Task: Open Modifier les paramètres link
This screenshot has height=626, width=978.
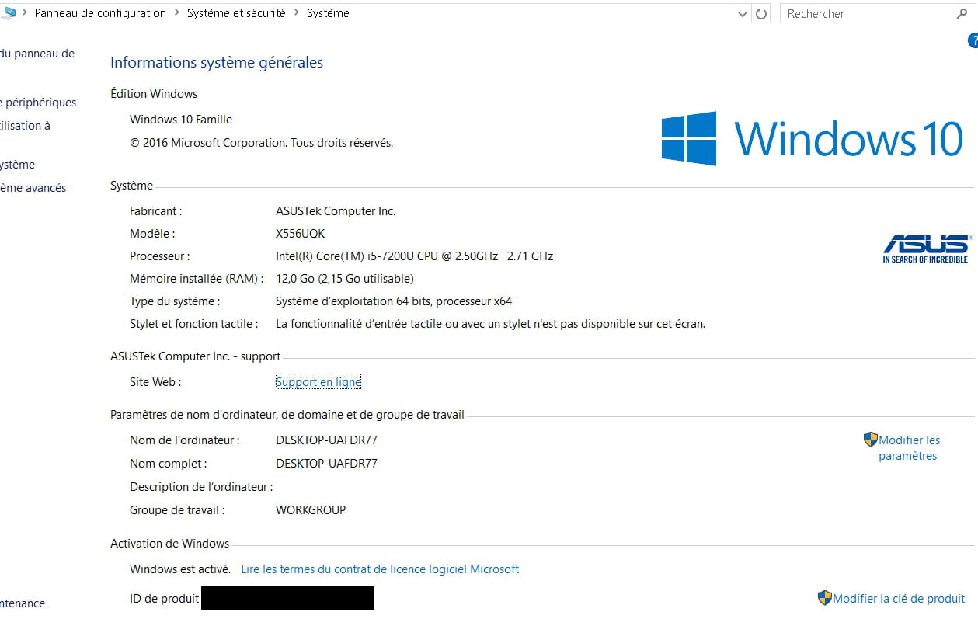Action: [x=909, y=448]
